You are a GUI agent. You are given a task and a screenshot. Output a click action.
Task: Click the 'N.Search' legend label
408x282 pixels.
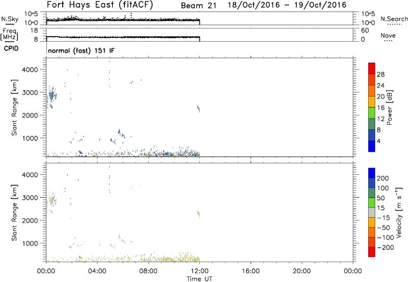point(394,19)
